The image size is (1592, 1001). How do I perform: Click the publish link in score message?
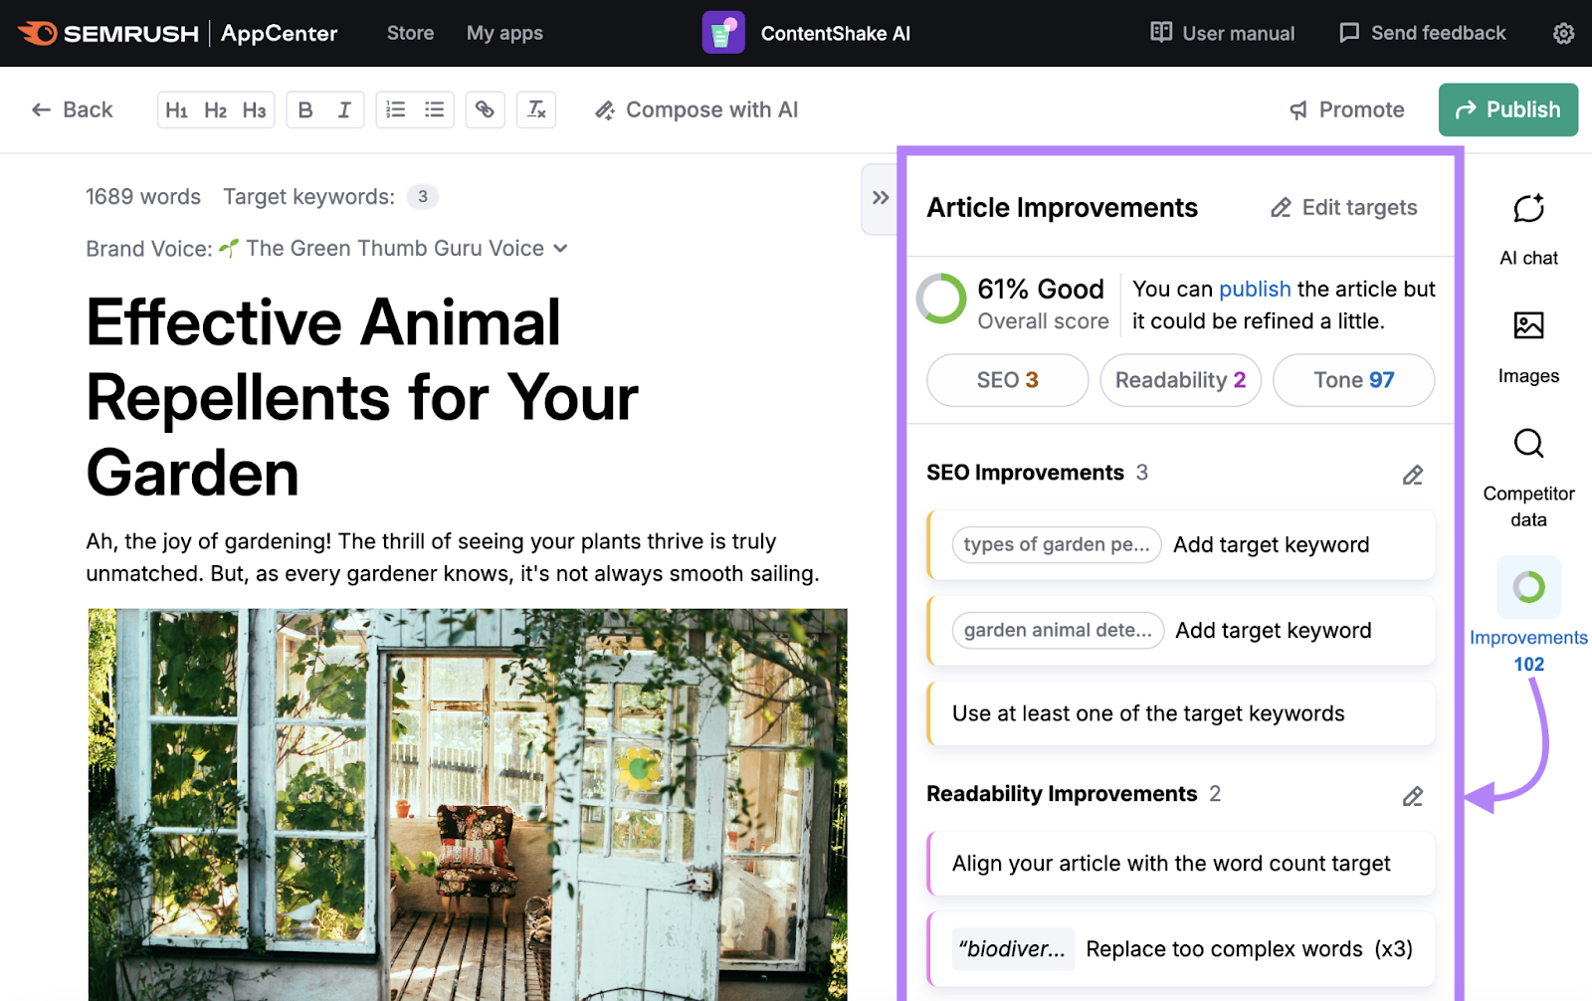(x=1255, y=289)
